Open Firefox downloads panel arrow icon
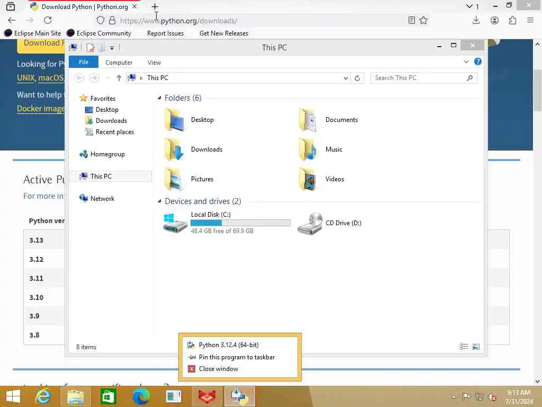The image size is (542, 407). pyautogui.click(x=476, y=20)
